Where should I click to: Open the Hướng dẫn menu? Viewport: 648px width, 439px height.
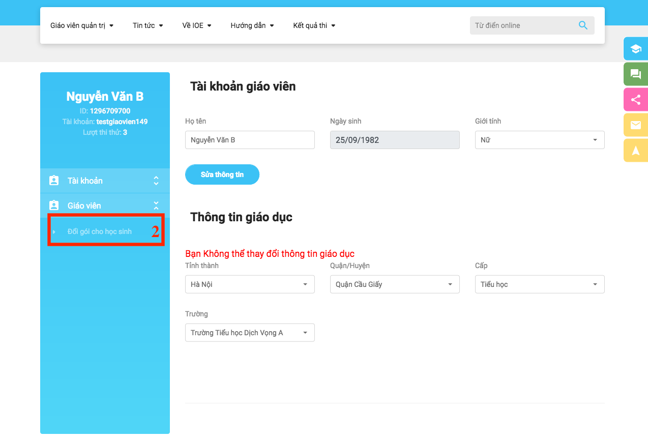[252, 25]
